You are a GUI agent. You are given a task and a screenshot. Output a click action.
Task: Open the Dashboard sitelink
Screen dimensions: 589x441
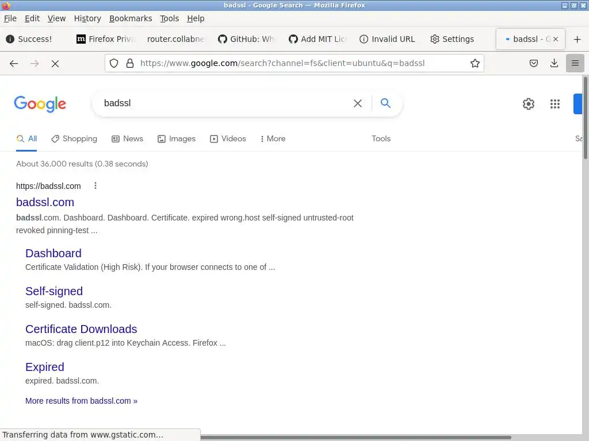53,253
